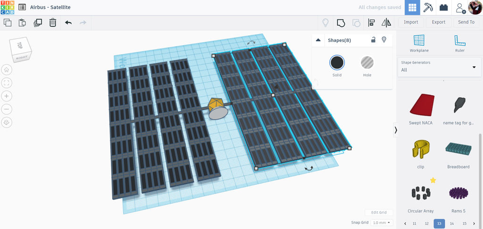Select the Ruler tool
This screenshot has width=483, height=229.
(x=459, y=43)
